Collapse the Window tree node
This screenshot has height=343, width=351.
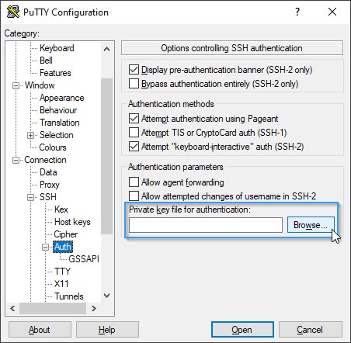point(16,85)
